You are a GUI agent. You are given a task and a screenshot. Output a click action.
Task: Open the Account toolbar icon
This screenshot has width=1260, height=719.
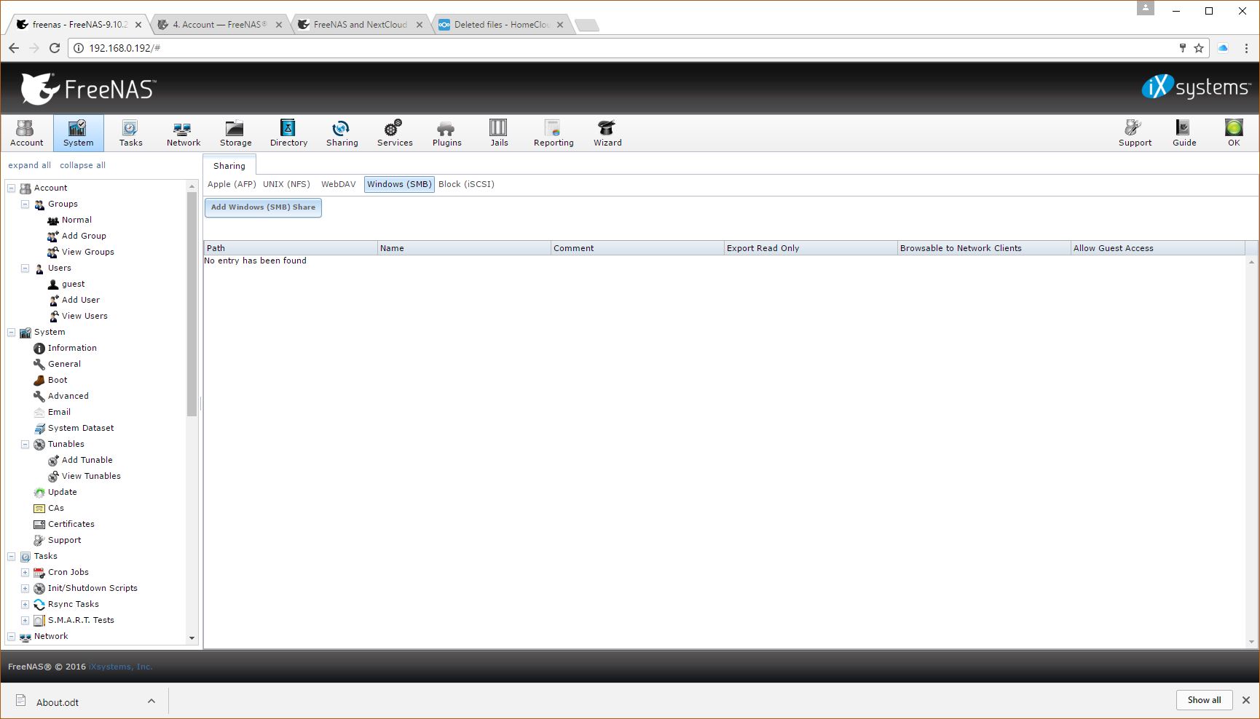point(26,133)
